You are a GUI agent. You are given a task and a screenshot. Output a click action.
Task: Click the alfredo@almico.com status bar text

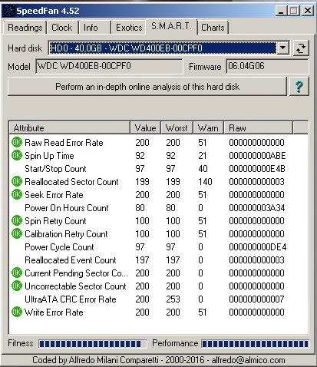pyautogui.click(x=248, y=360)
